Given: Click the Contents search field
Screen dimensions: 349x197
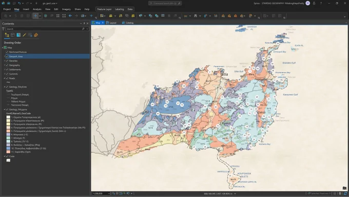Looking at the screenshot, I should (44, 29).
